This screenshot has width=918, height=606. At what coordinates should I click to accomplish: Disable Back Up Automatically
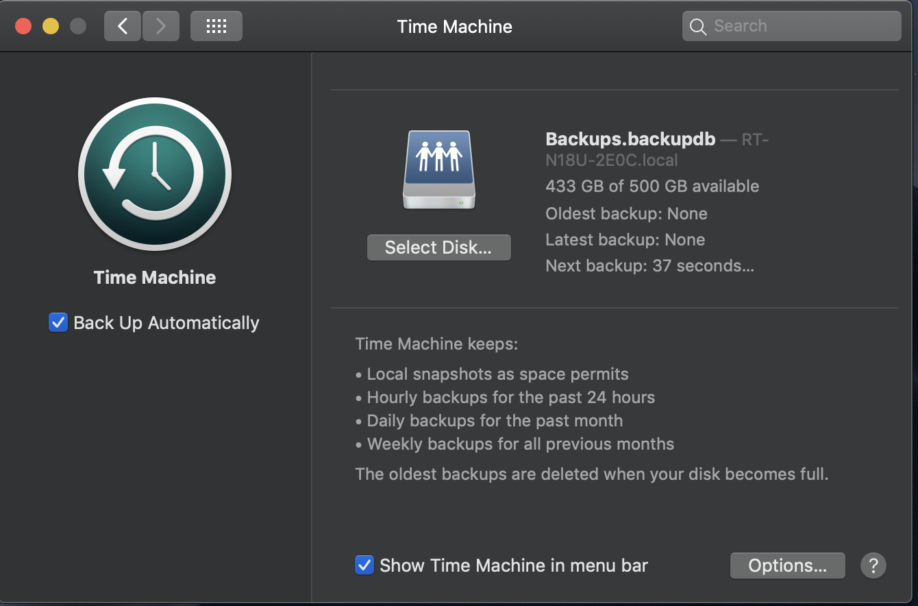58,322
